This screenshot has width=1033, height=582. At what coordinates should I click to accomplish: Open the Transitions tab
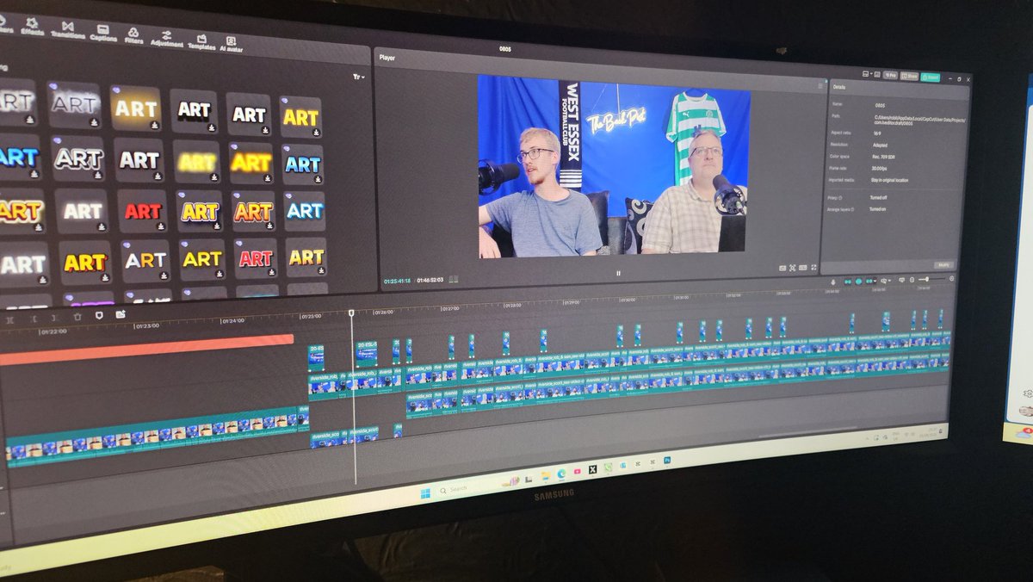click(x=67, y=30)
